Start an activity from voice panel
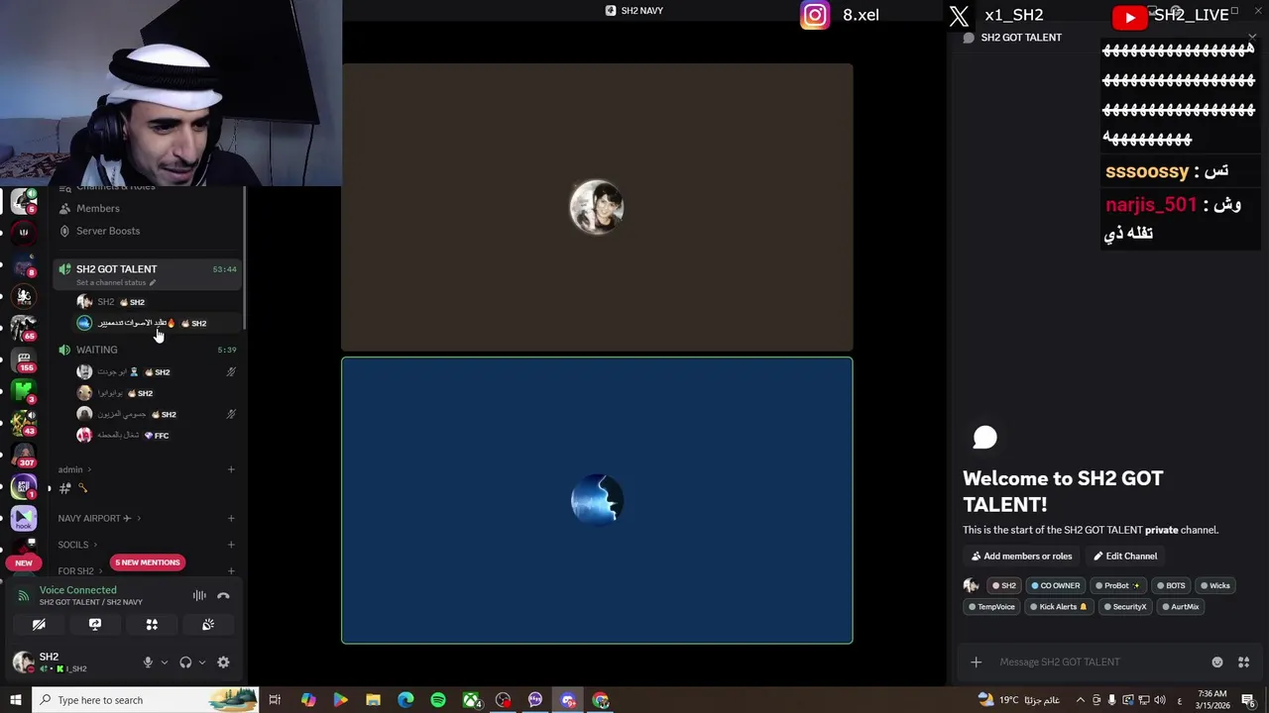1269x713 pixels. [152, 625]
